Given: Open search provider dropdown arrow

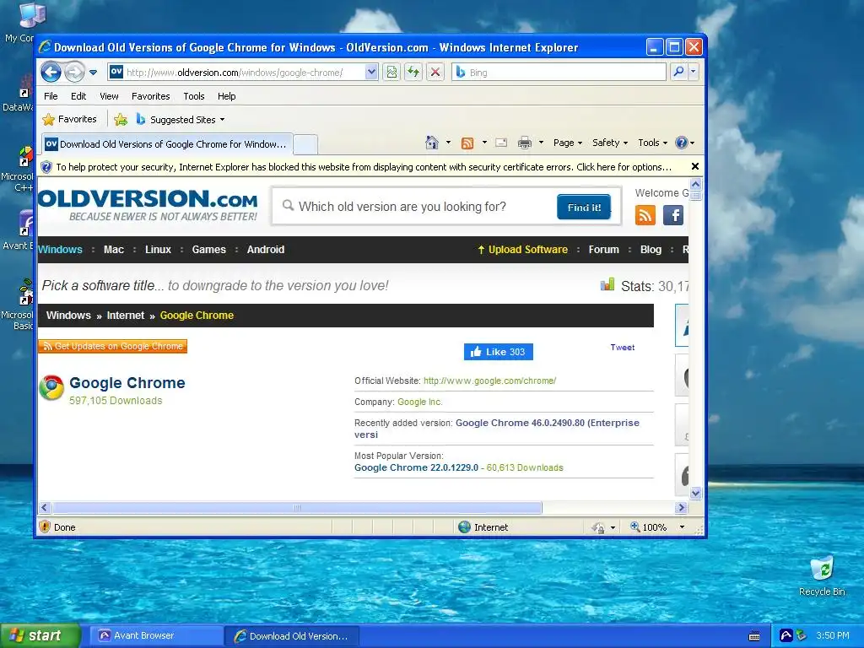Looking at the screenshot, I should [x=694, y=72].
